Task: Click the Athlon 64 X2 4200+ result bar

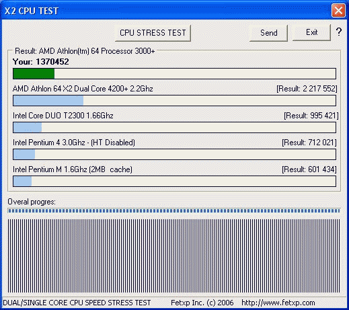Action: (x=174, y=100)
